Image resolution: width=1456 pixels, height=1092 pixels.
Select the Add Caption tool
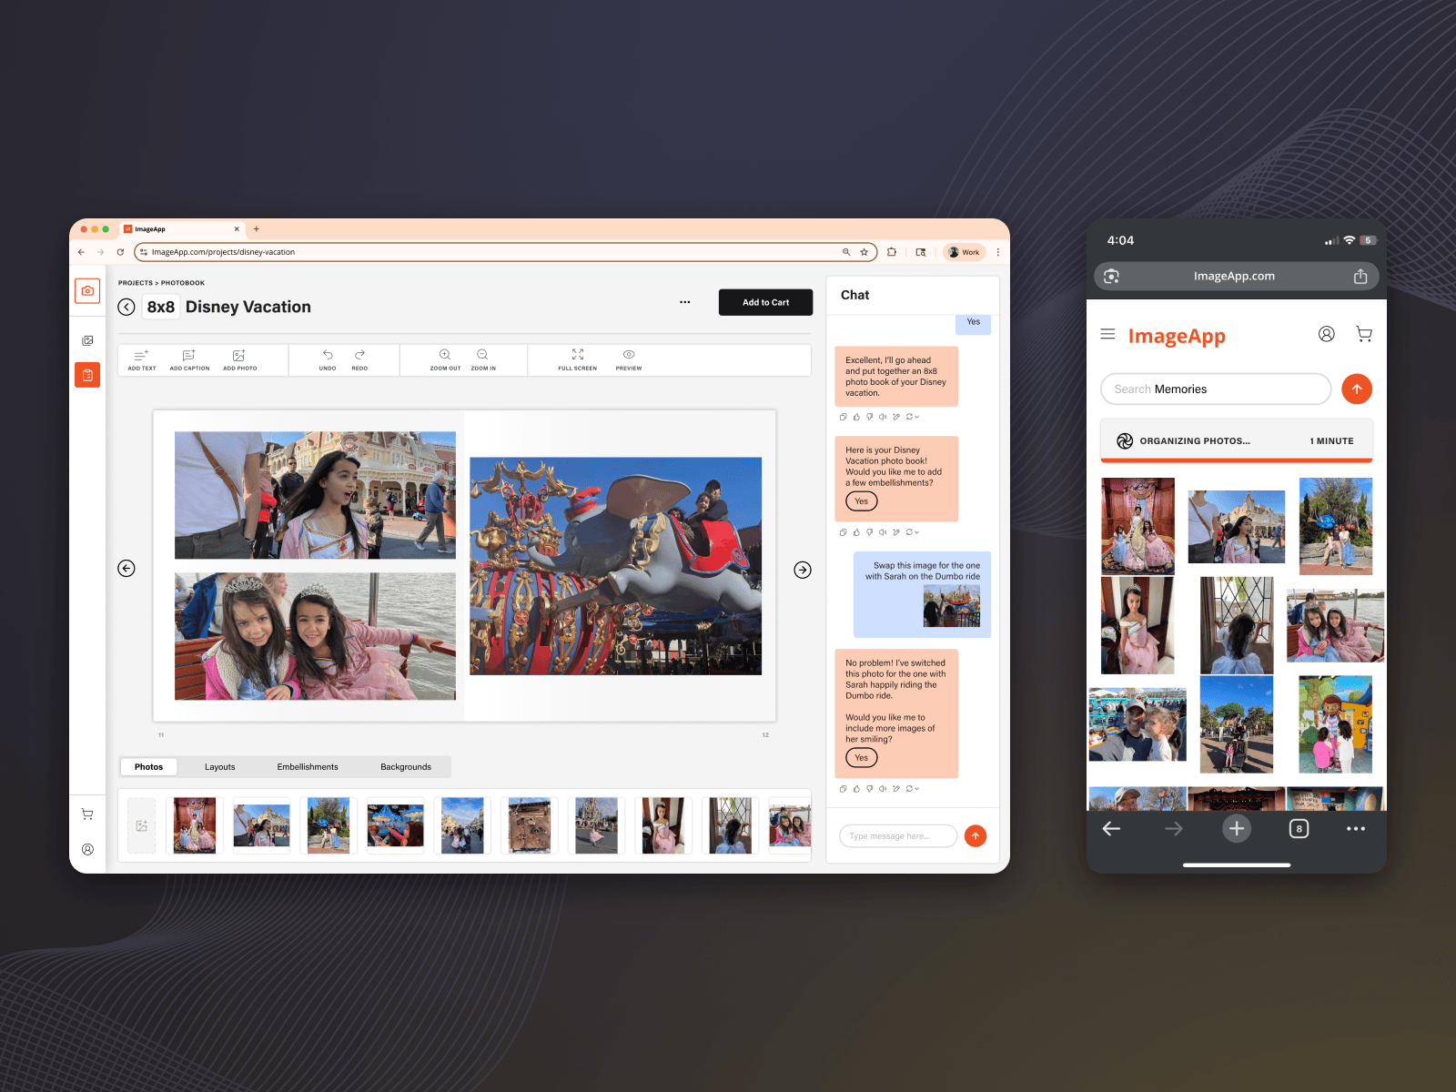coord(189,356)
